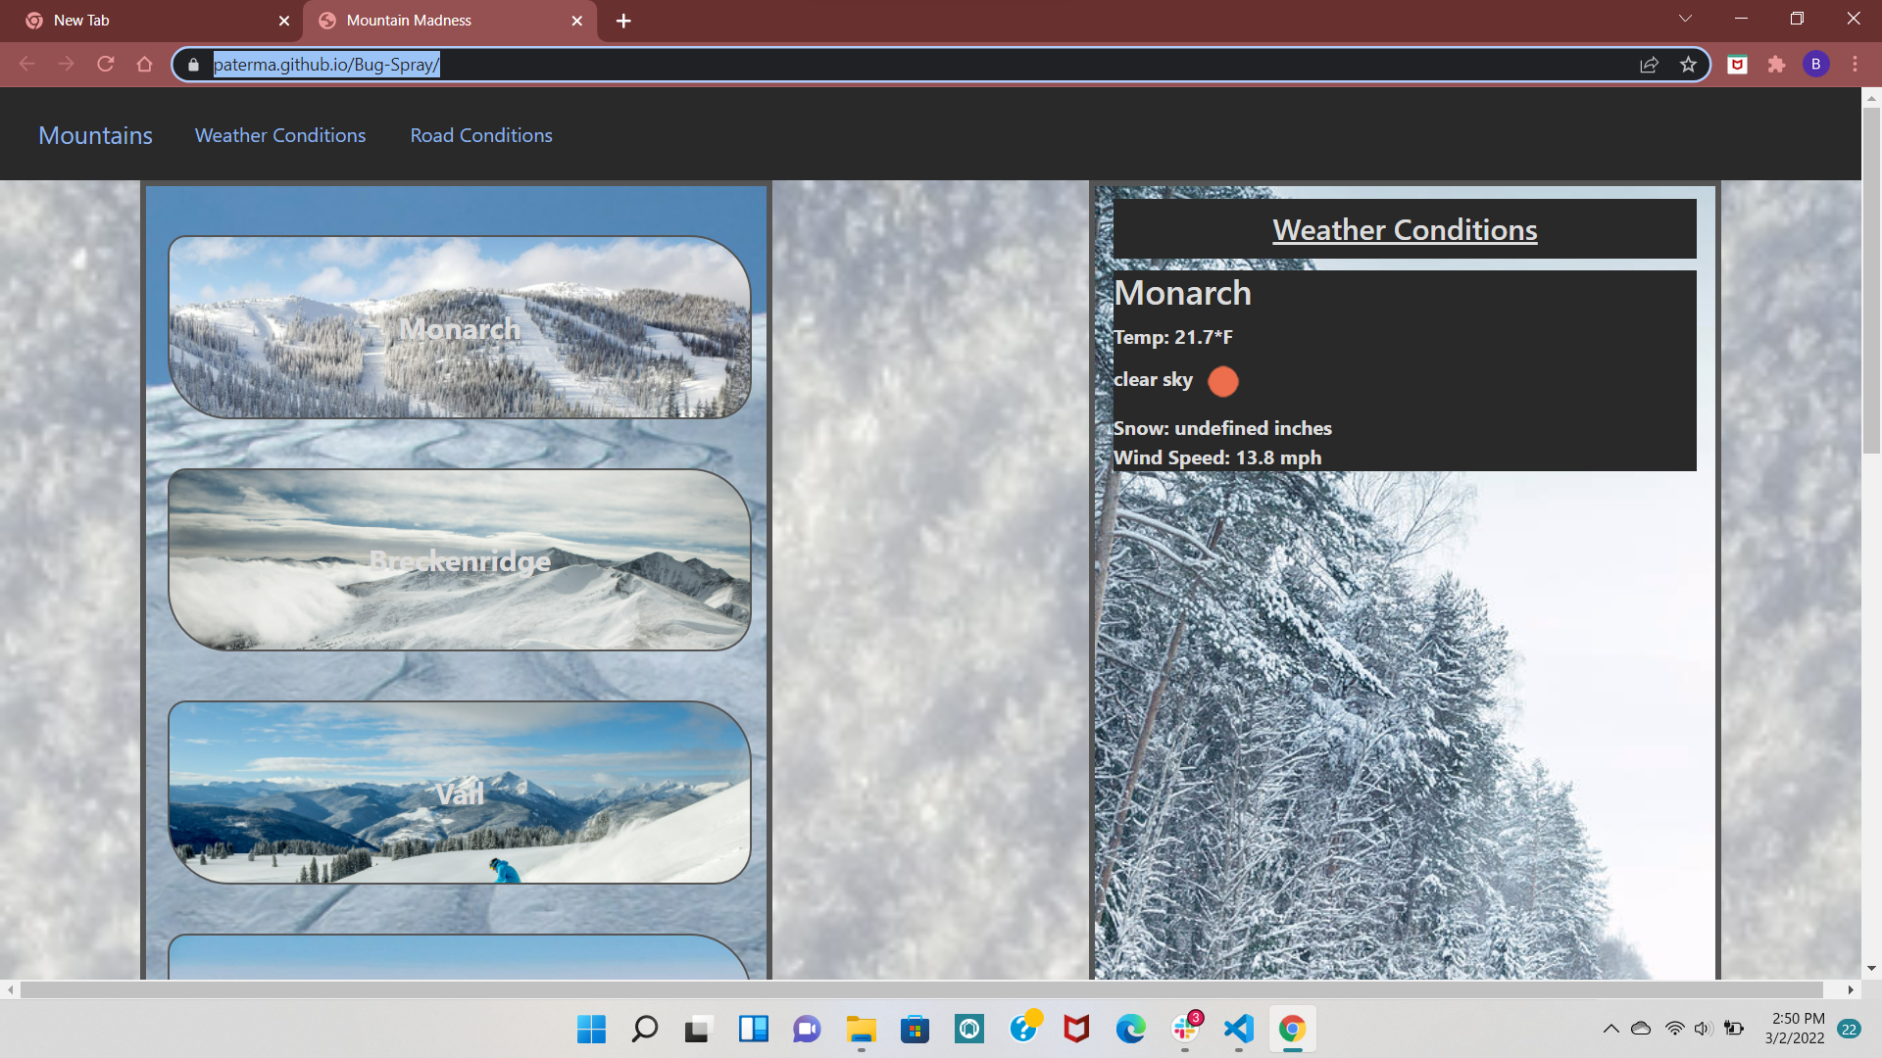The height and width of the screenshot is (1058, 1882).
Task: Open McAfee from the taskbar
Action: pyautogui.click(x=1076, y=1029)
